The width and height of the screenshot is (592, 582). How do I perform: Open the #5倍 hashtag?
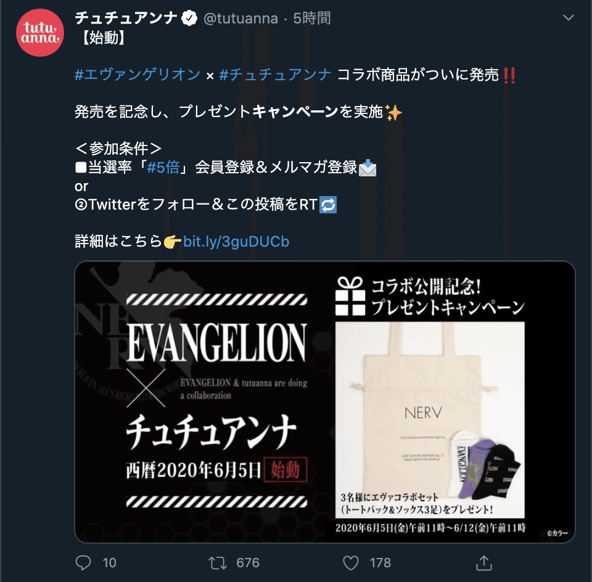[163, 167]
